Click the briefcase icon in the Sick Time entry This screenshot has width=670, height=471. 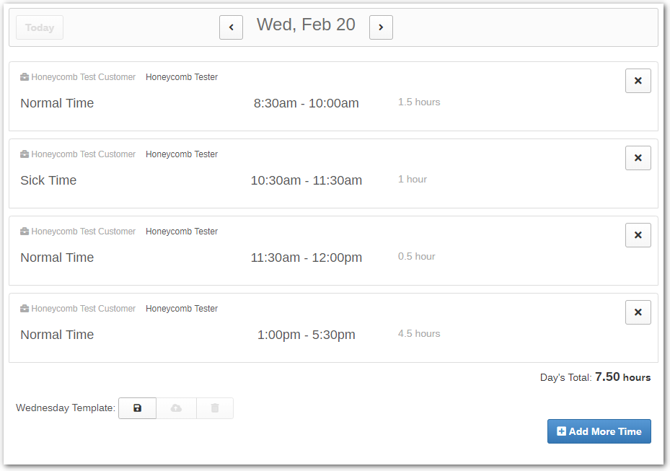click(25, 154)
